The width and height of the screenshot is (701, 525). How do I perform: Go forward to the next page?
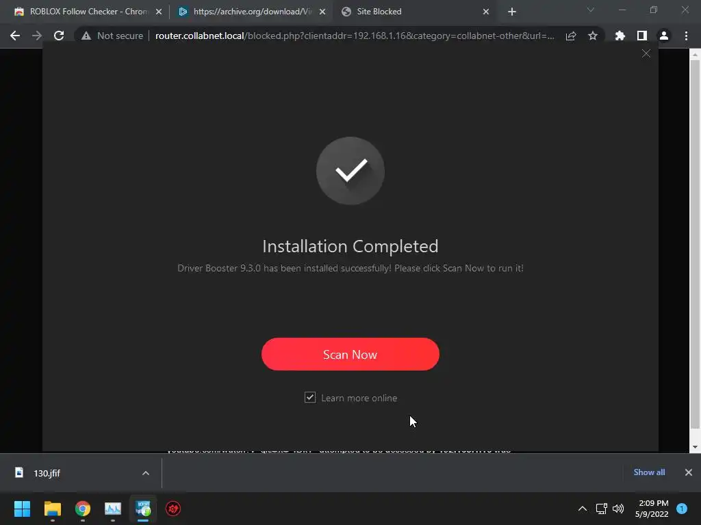click(x=37, y=36)
